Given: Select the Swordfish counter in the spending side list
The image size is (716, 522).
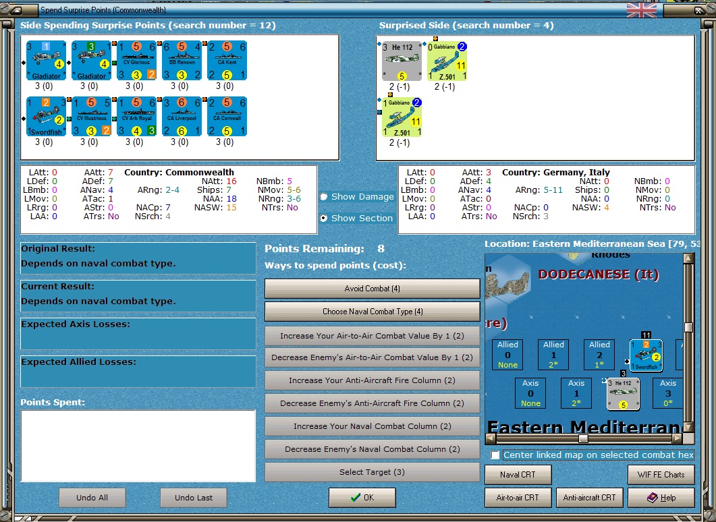Looking at the screenshot, I should point(46,117).
